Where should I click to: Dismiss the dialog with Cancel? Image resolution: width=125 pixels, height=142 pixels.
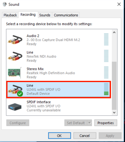85,136
